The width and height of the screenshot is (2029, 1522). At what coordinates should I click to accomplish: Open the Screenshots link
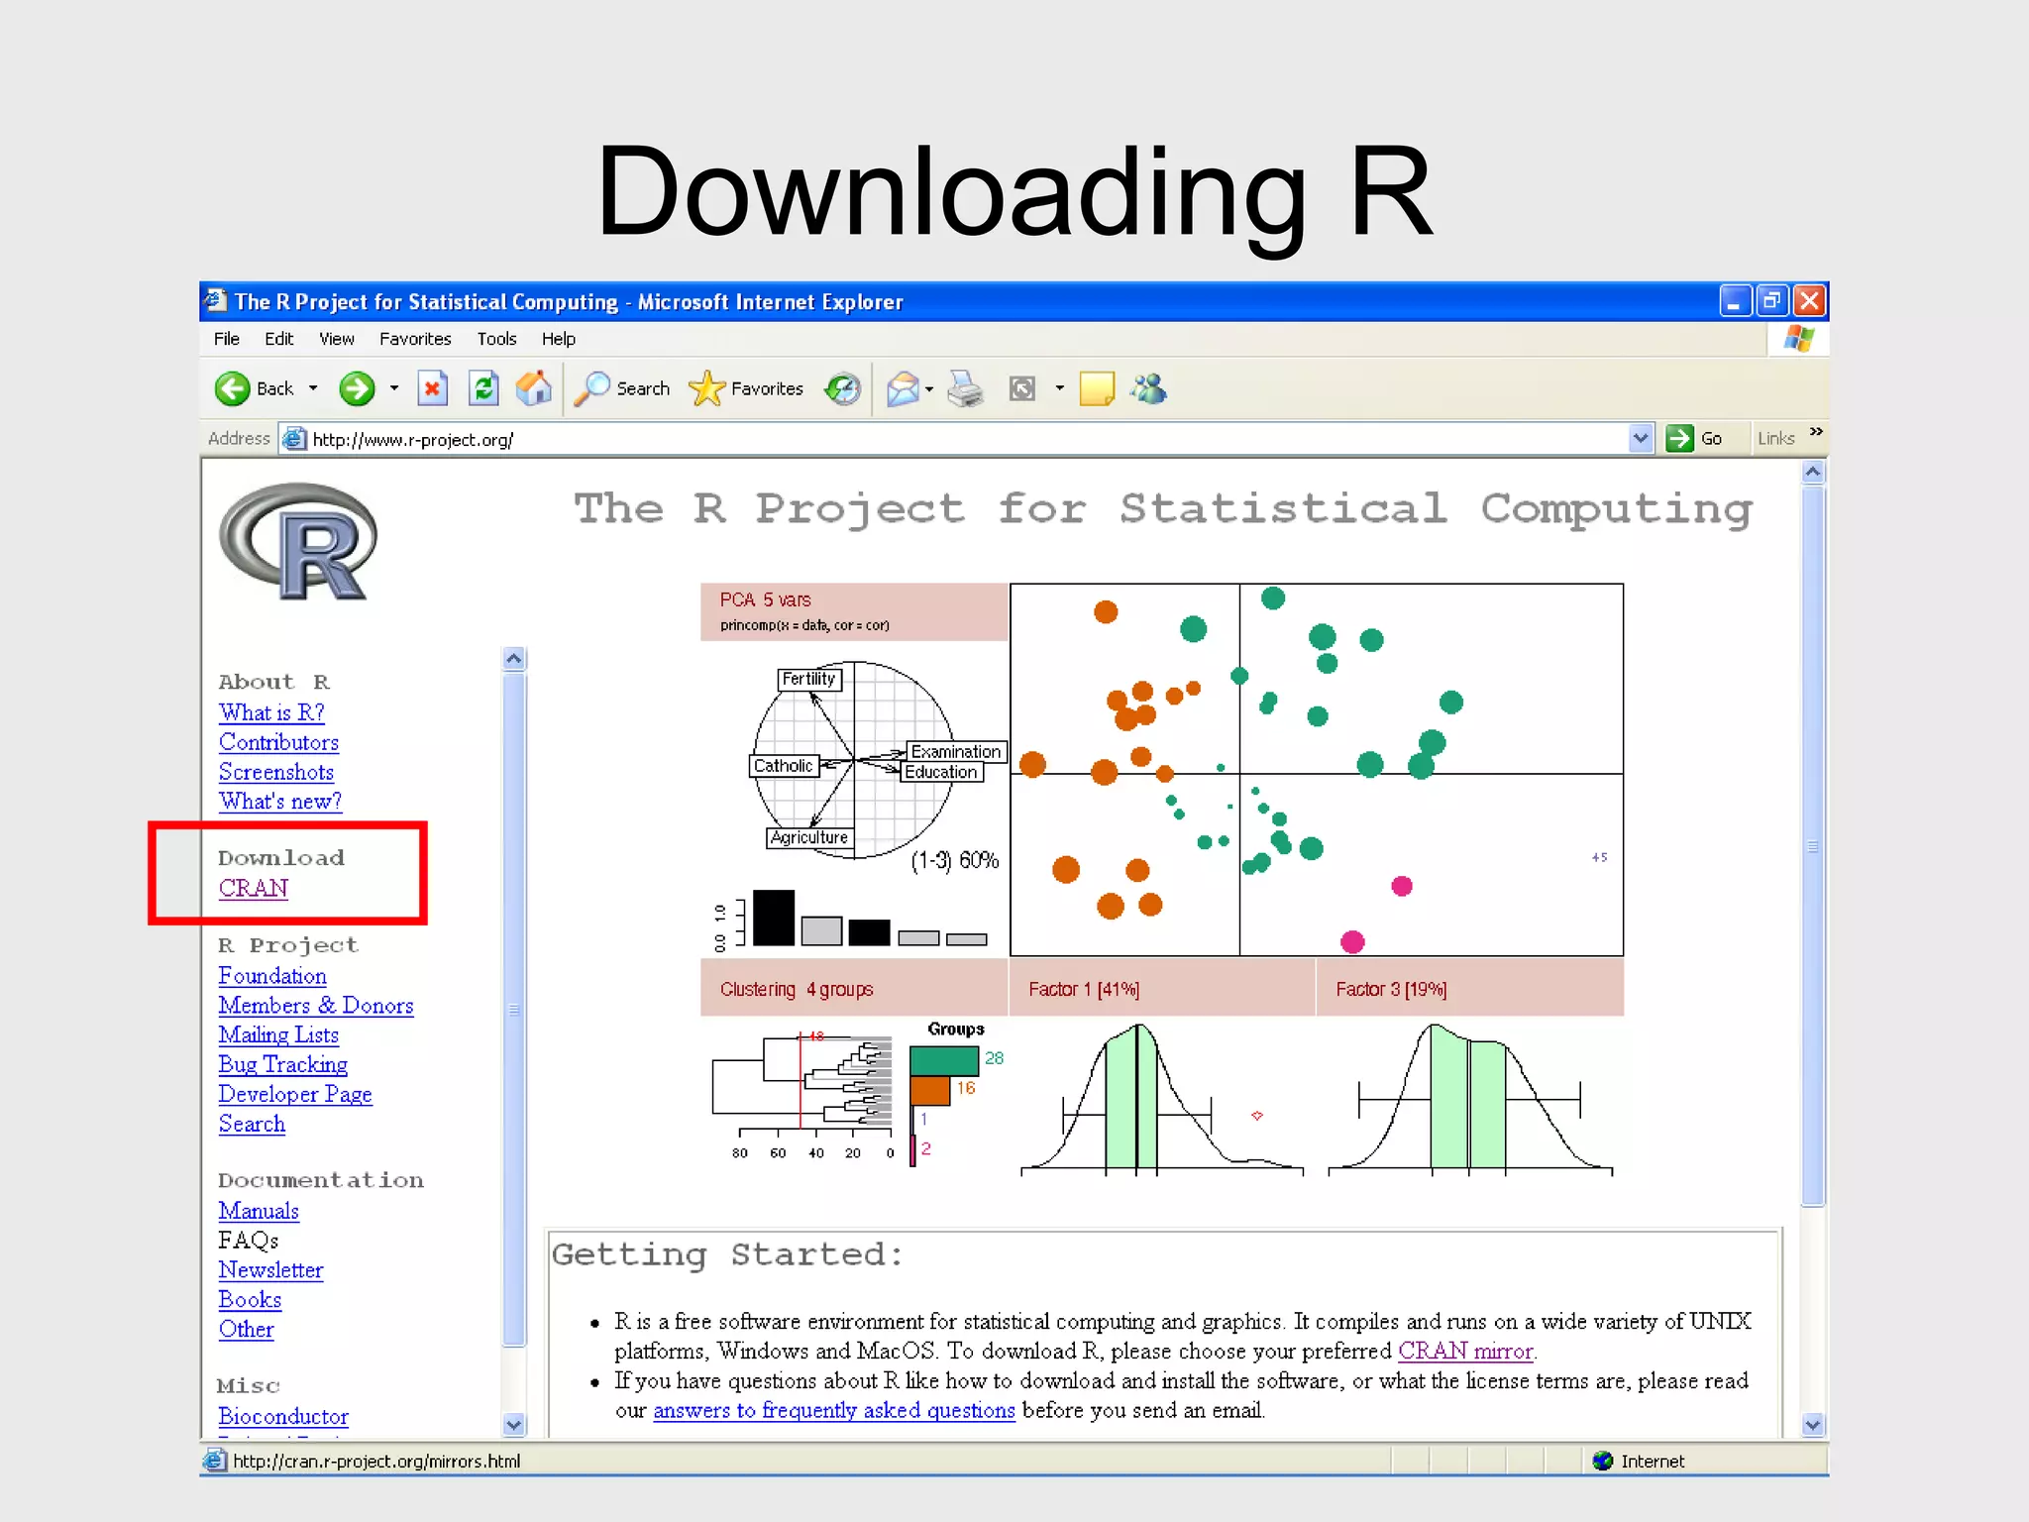275,772
